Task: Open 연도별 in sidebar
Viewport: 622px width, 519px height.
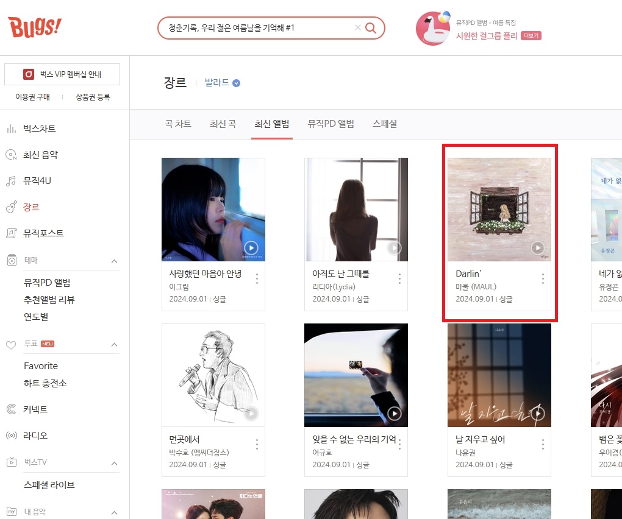Action: coord(36,317)
